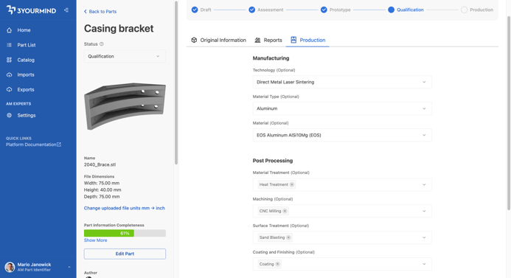
Task: Expand the Technology dropdown
Action: point(342,82)
